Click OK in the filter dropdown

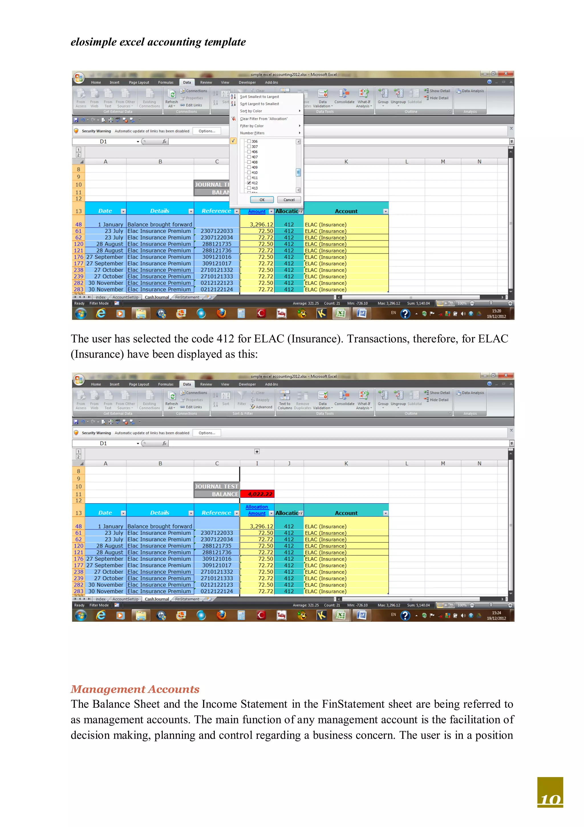pos(262,200)
